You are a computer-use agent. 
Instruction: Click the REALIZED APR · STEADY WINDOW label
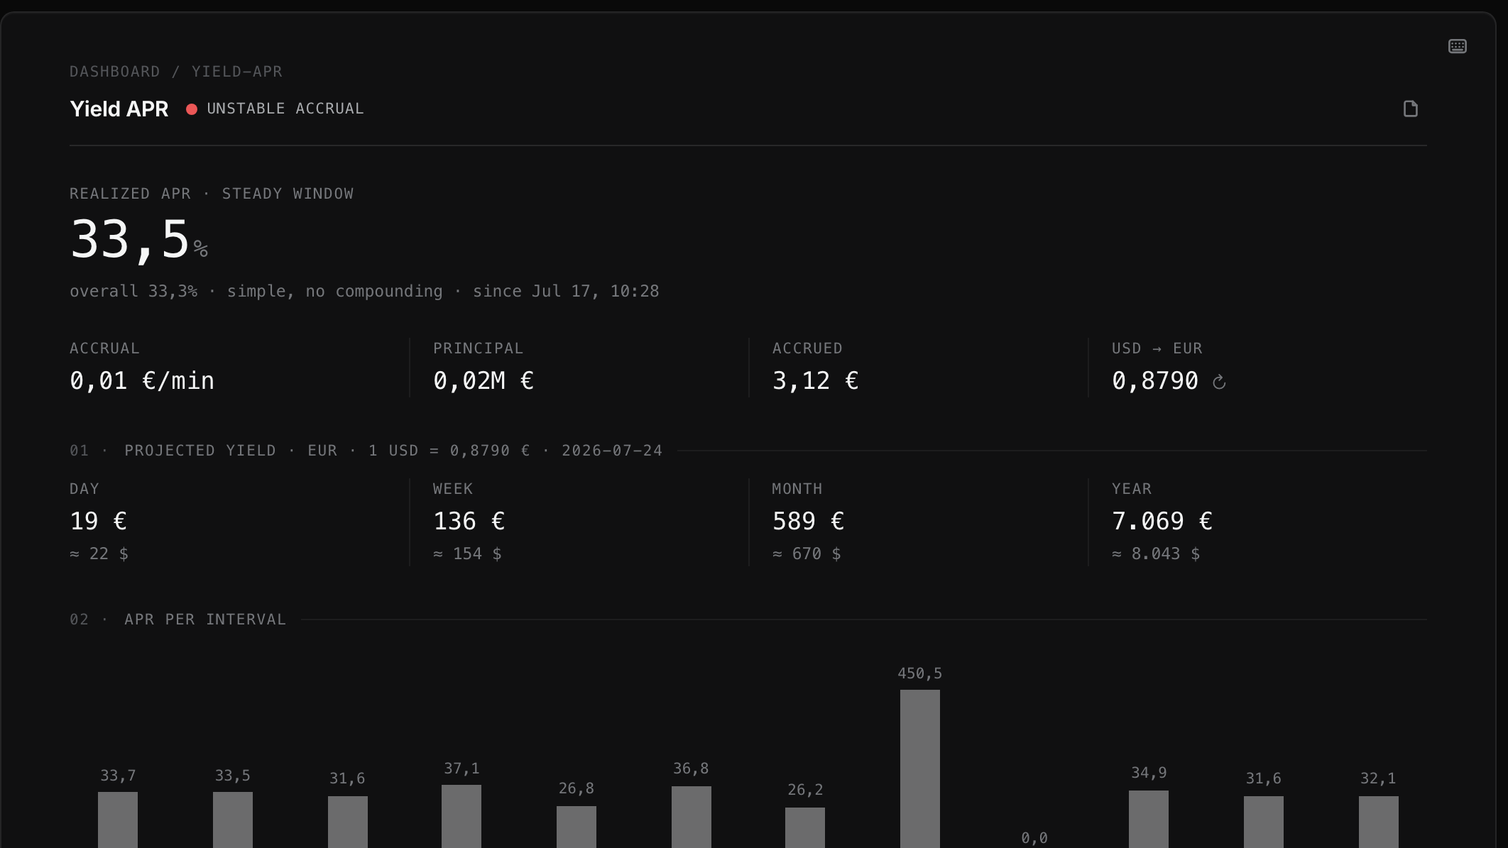(212, 194)
